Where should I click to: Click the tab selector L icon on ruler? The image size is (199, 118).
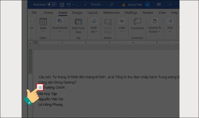[x=30, y=43]
